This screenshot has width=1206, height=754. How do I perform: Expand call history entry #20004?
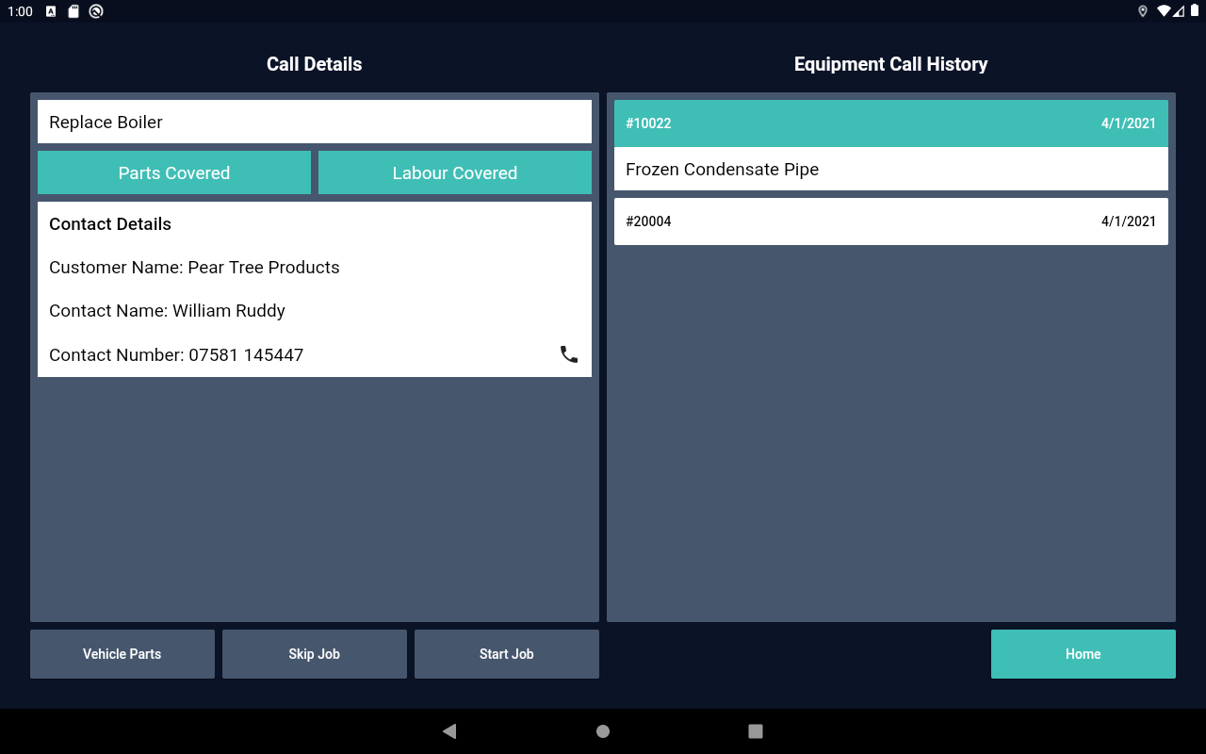tap(891, 221)
